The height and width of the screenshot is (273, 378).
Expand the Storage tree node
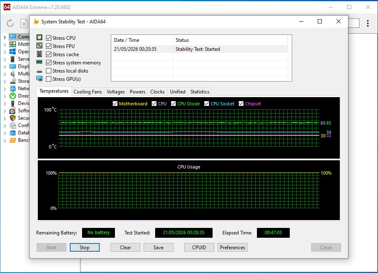(x=5, y=82)
